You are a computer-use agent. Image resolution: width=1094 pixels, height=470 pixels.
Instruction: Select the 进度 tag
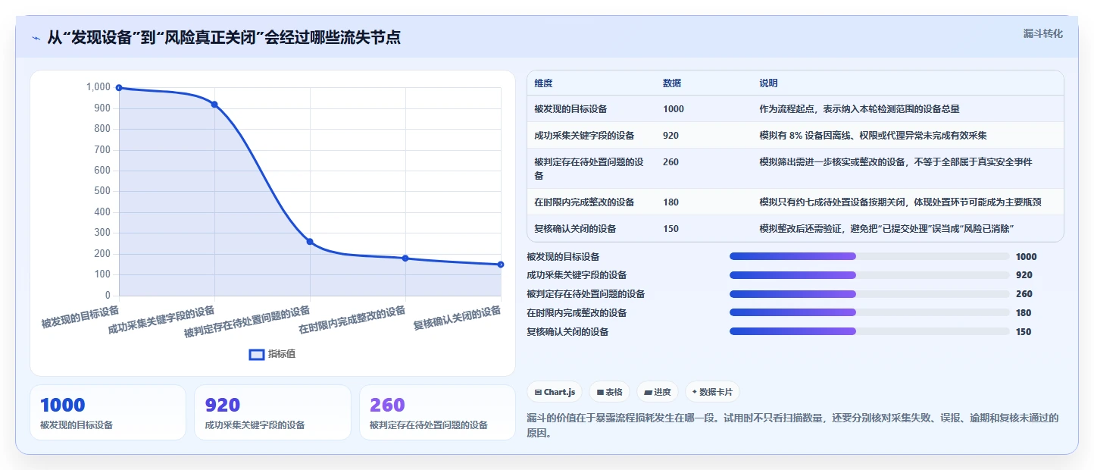click(658, 392)
